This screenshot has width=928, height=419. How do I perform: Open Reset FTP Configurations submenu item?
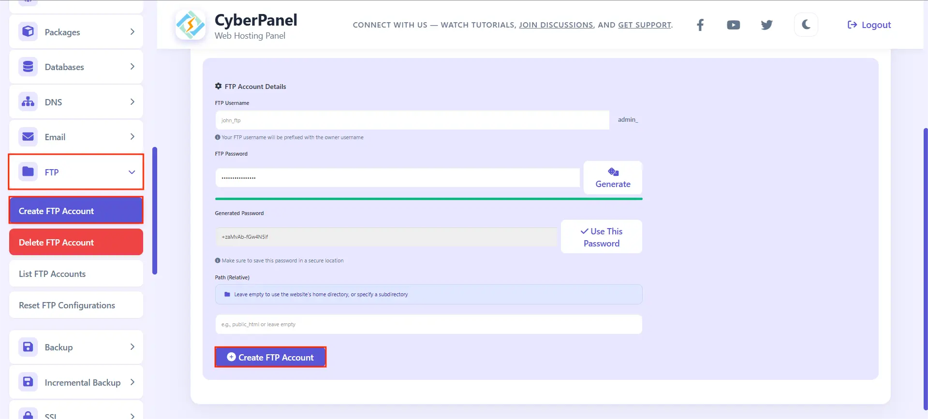click(x=76, y=305)
